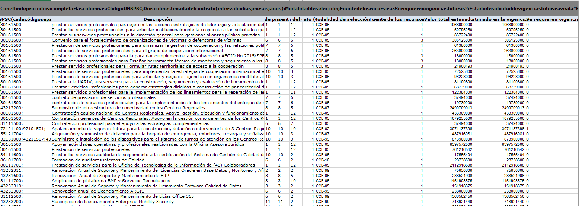Screen dimensions: 579x206
Task: Select UNSPSC code cell 43232311;
Action: click(25, 170)
